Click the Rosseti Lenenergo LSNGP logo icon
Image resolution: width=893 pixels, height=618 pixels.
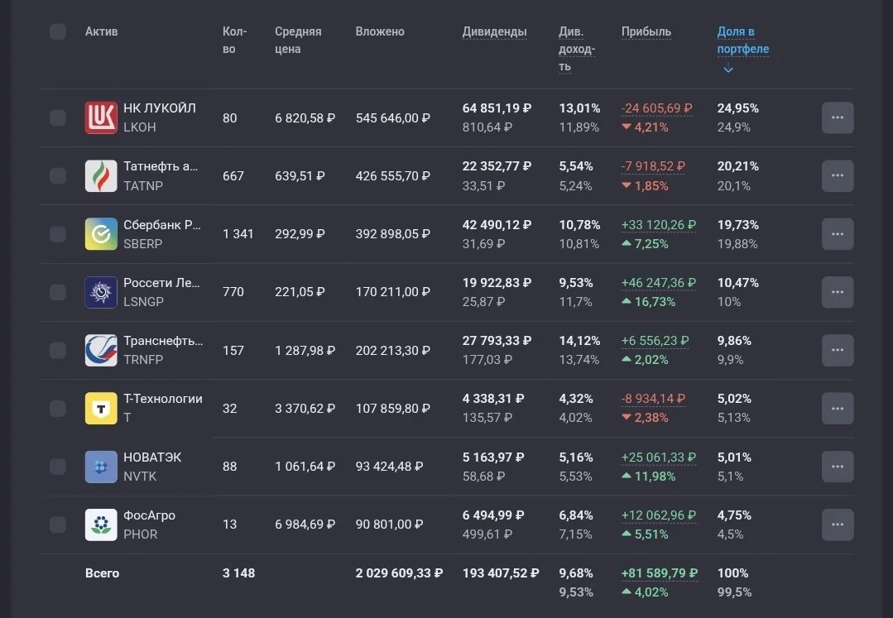(x=101, y=292)
